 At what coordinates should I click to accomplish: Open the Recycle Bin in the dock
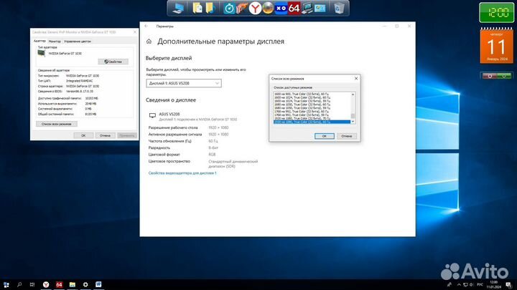339,8
